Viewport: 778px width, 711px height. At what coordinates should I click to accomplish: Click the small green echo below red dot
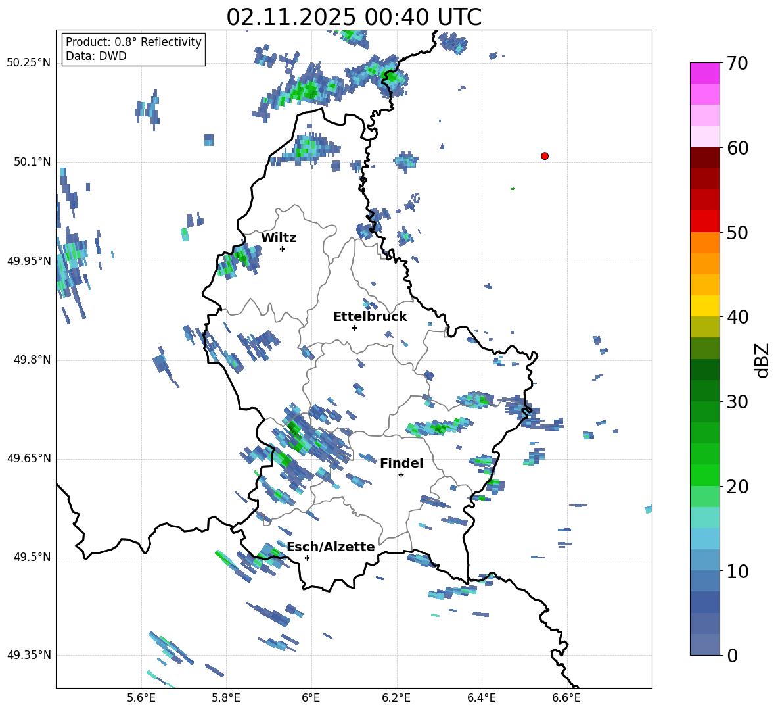coord(513,189)
